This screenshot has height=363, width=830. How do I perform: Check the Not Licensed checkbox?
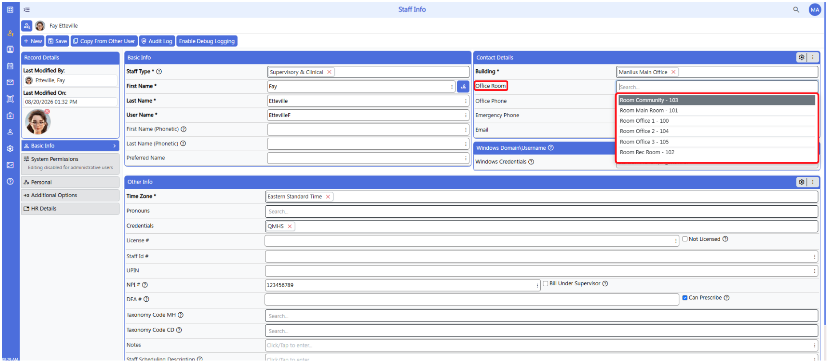pyautogui.click(x=685, y=239)
